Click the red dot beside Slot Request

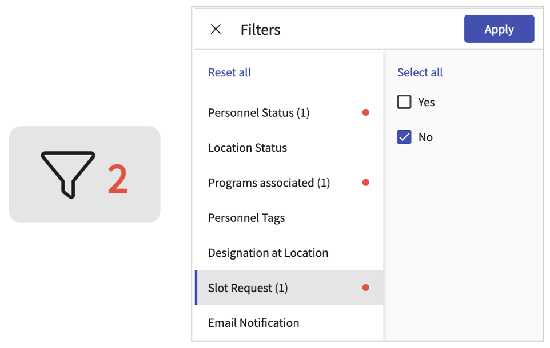(366, 288)
